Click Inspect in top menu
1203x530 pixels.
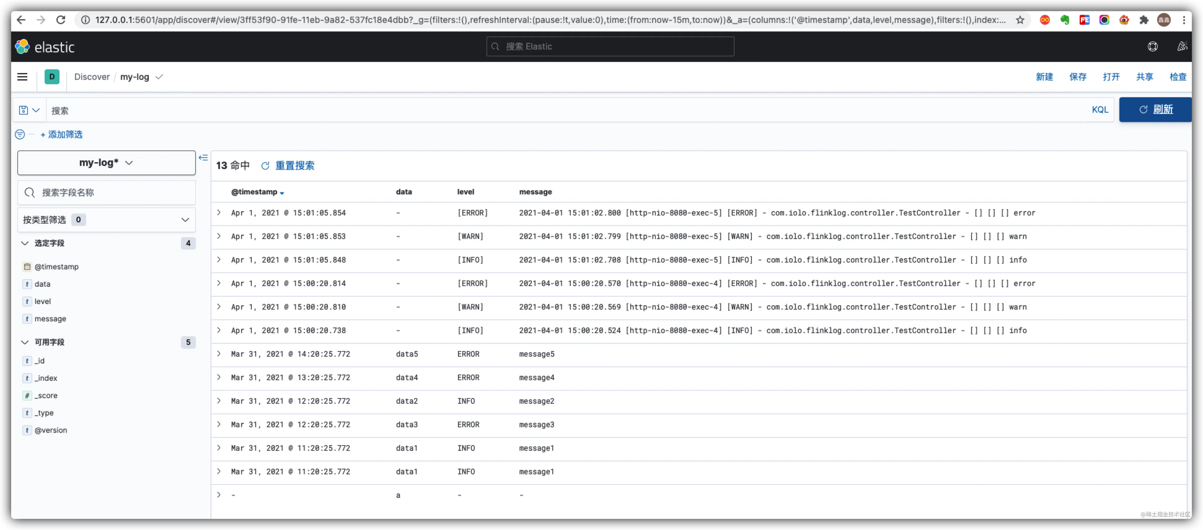click(x=1178, y=77)
